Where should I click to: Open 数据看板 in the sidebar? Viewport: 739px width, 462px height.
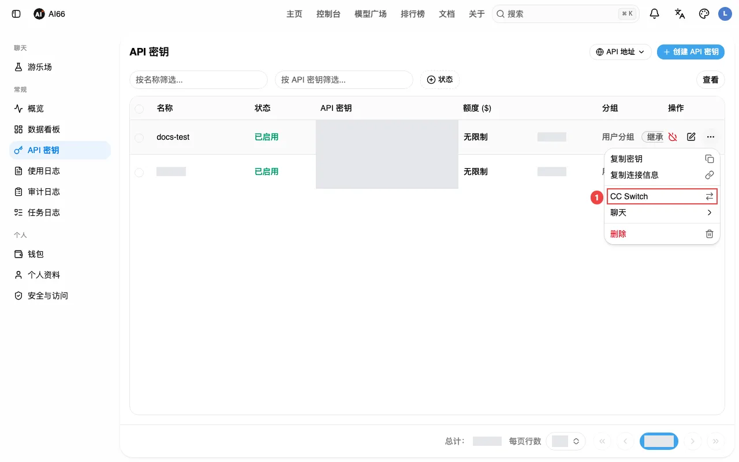coord(60,129)
